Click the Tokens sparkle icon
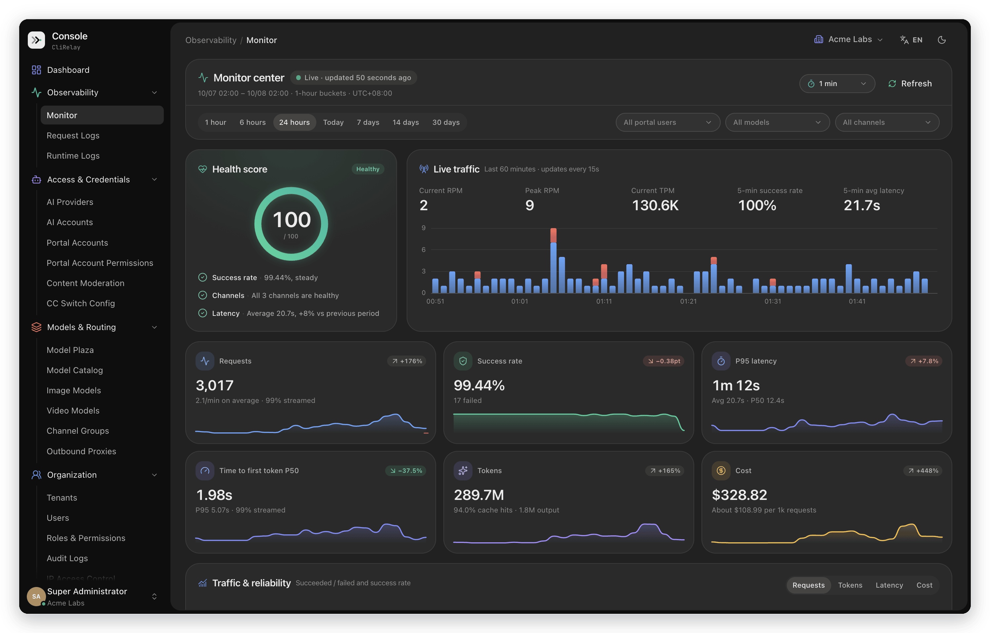990x633 pixels. click(x=463, y=470)
